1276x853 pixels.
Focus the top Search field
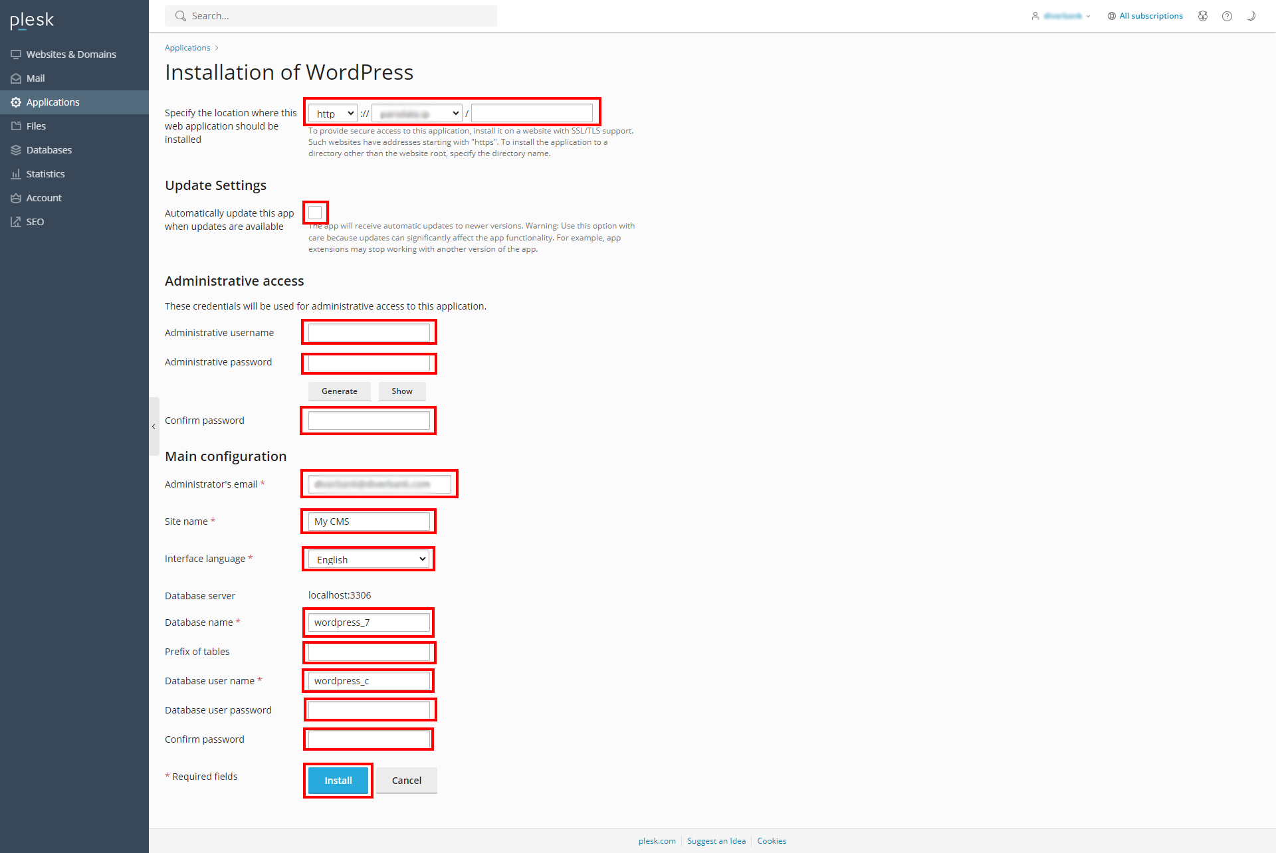pos(331,16)
